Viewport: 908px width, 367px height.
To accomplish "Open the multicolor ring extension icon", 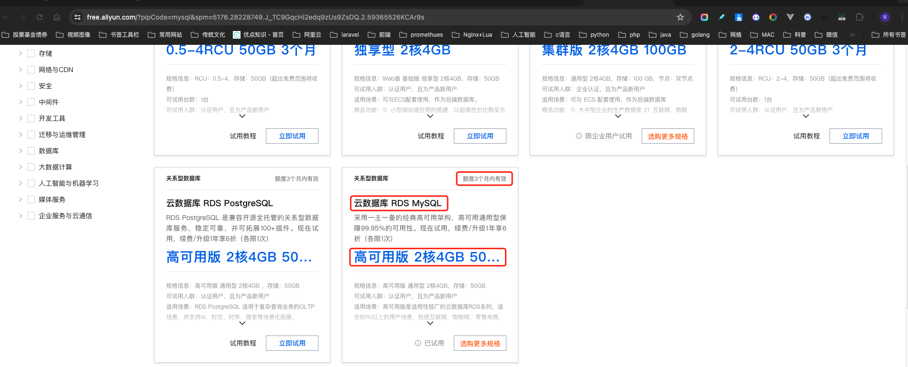I will click(x=773, y=17).
